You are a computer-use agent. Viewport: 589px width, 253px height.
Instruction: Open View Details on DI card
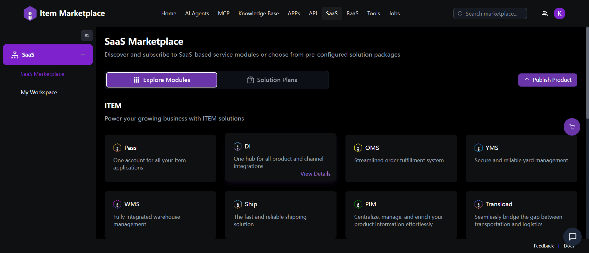point(315,174)
